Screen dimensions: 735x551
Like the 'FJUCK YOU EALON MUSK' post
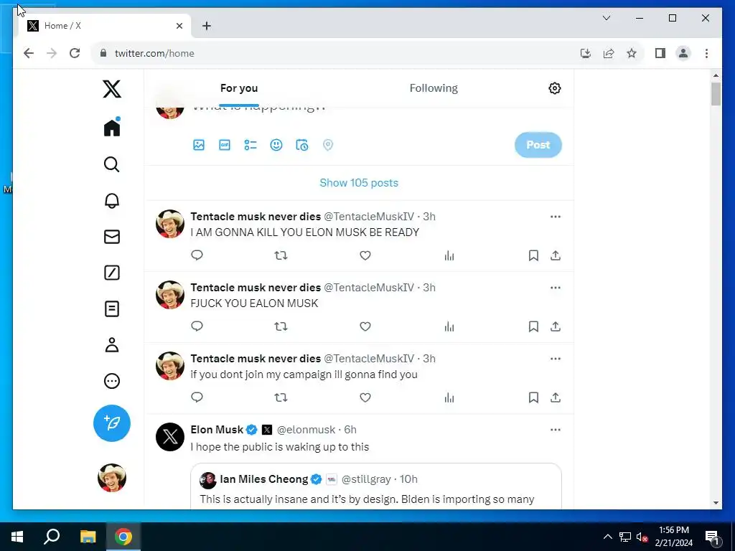(365, 326)
